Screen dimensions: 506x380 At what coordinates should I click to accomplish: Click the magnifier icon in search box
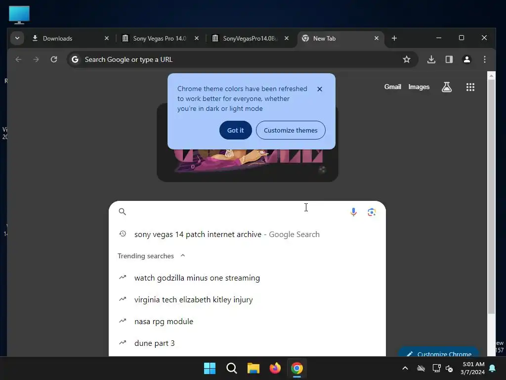(123, 212)
